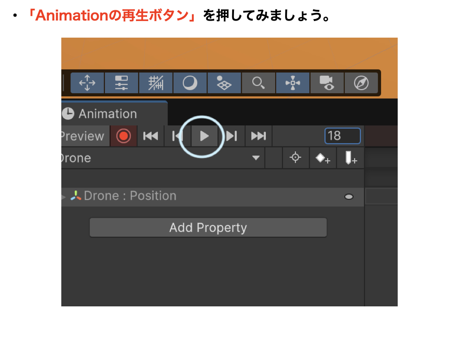Screen dimensions: 459x344
Task: Expand the Drone : Position property
Action: [x=64, y=197]
